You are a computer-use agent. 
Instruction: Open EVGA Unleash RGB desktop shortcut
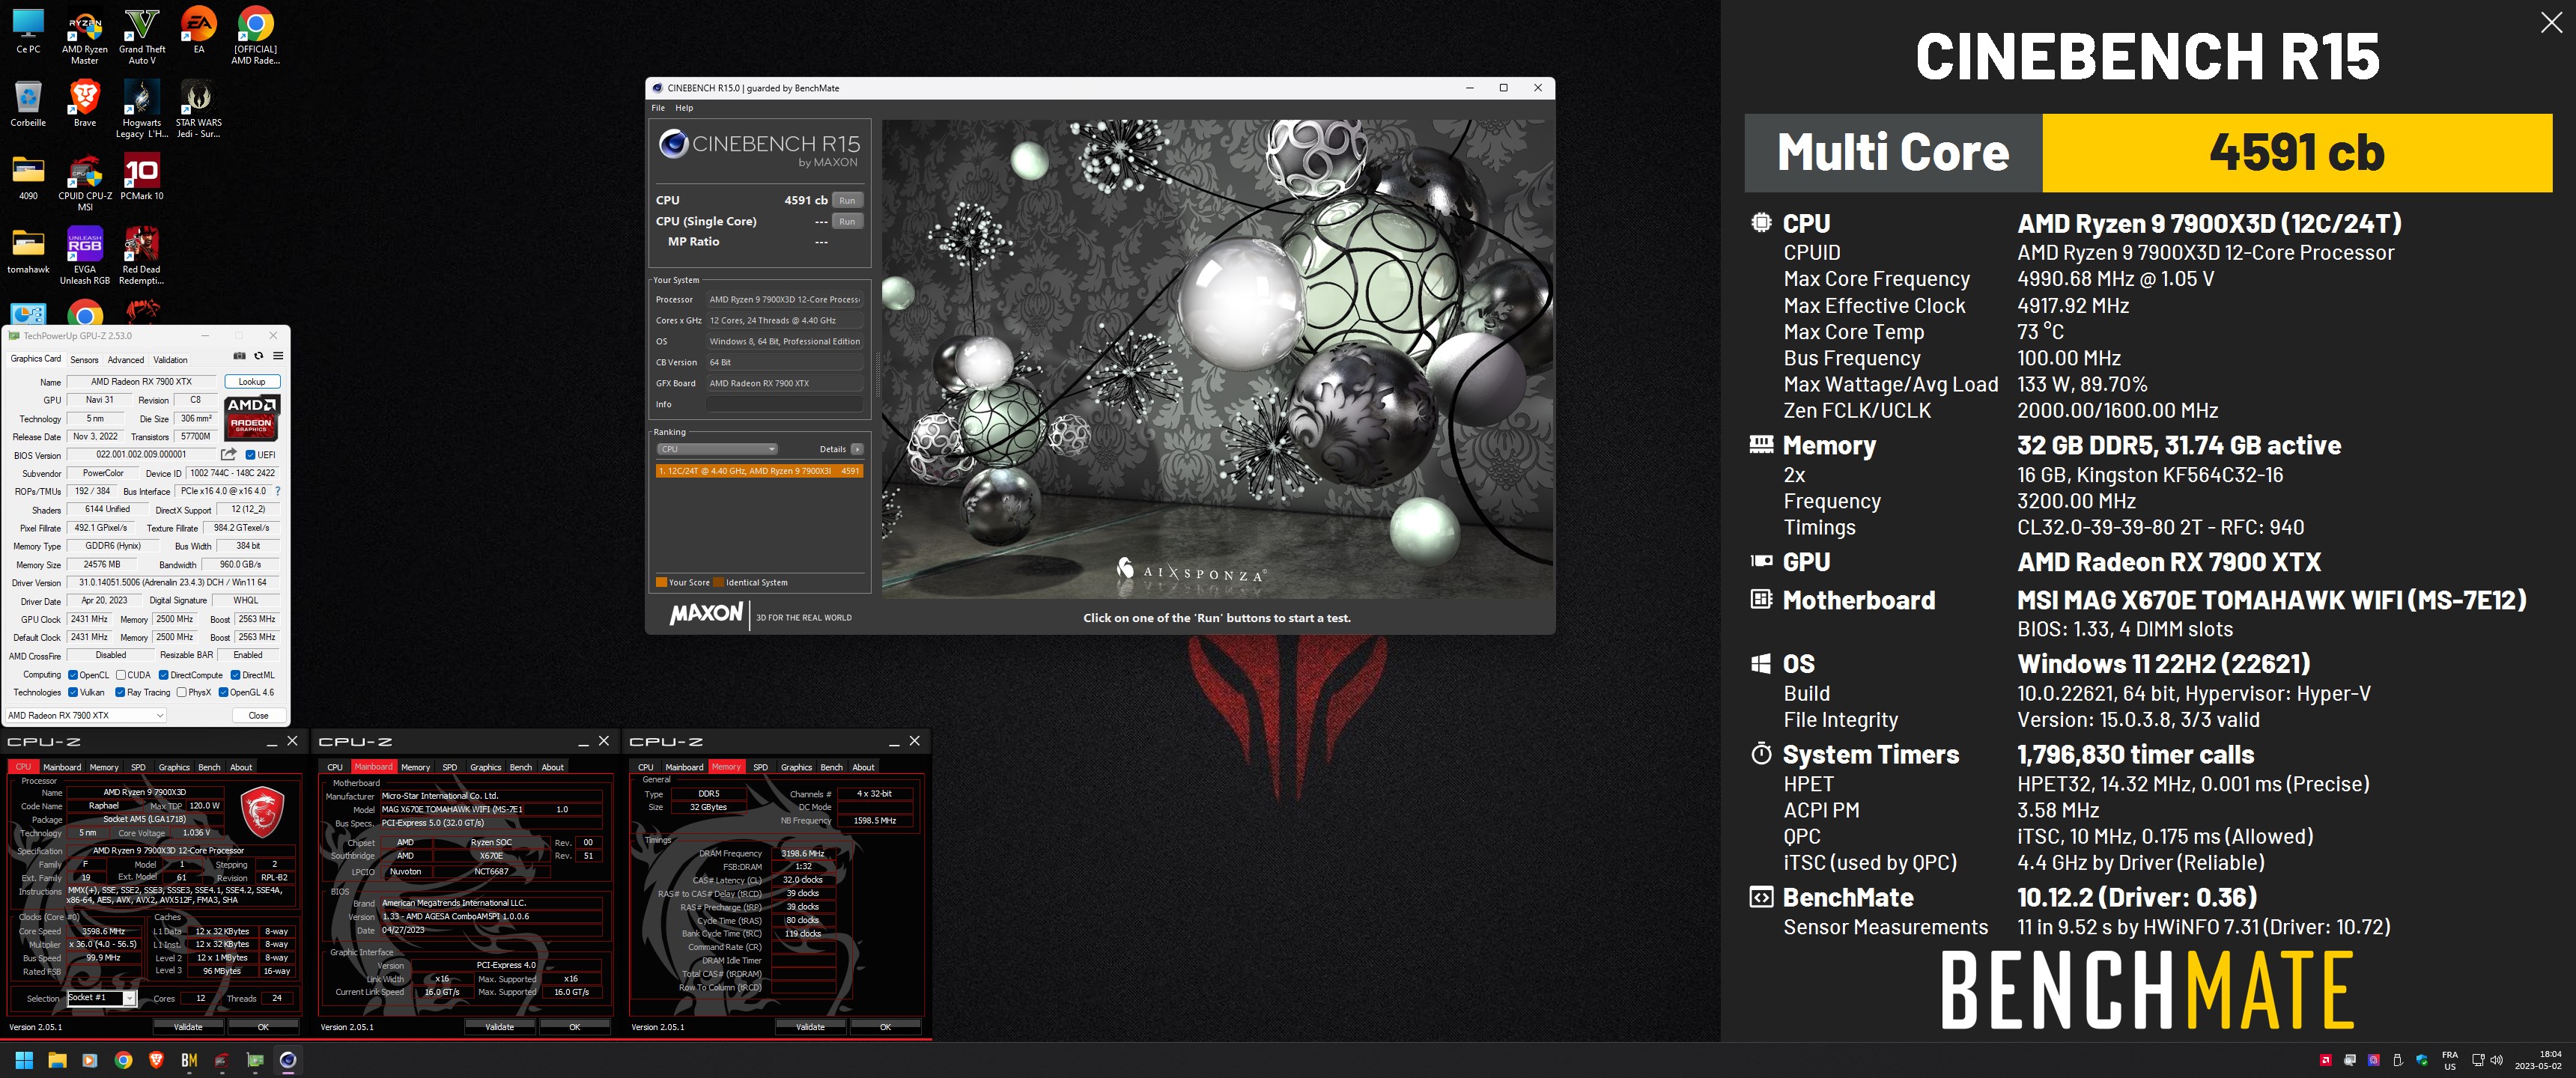coord(85,256)
